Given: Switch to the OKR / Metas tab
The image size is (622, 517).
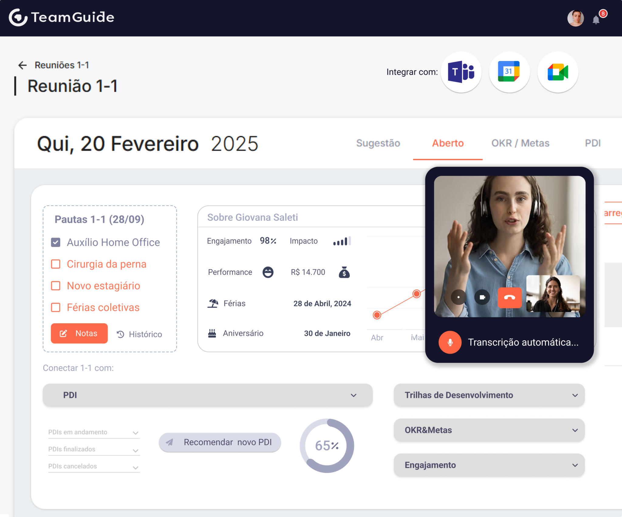Looking at the screenshot, I should 520,143.
